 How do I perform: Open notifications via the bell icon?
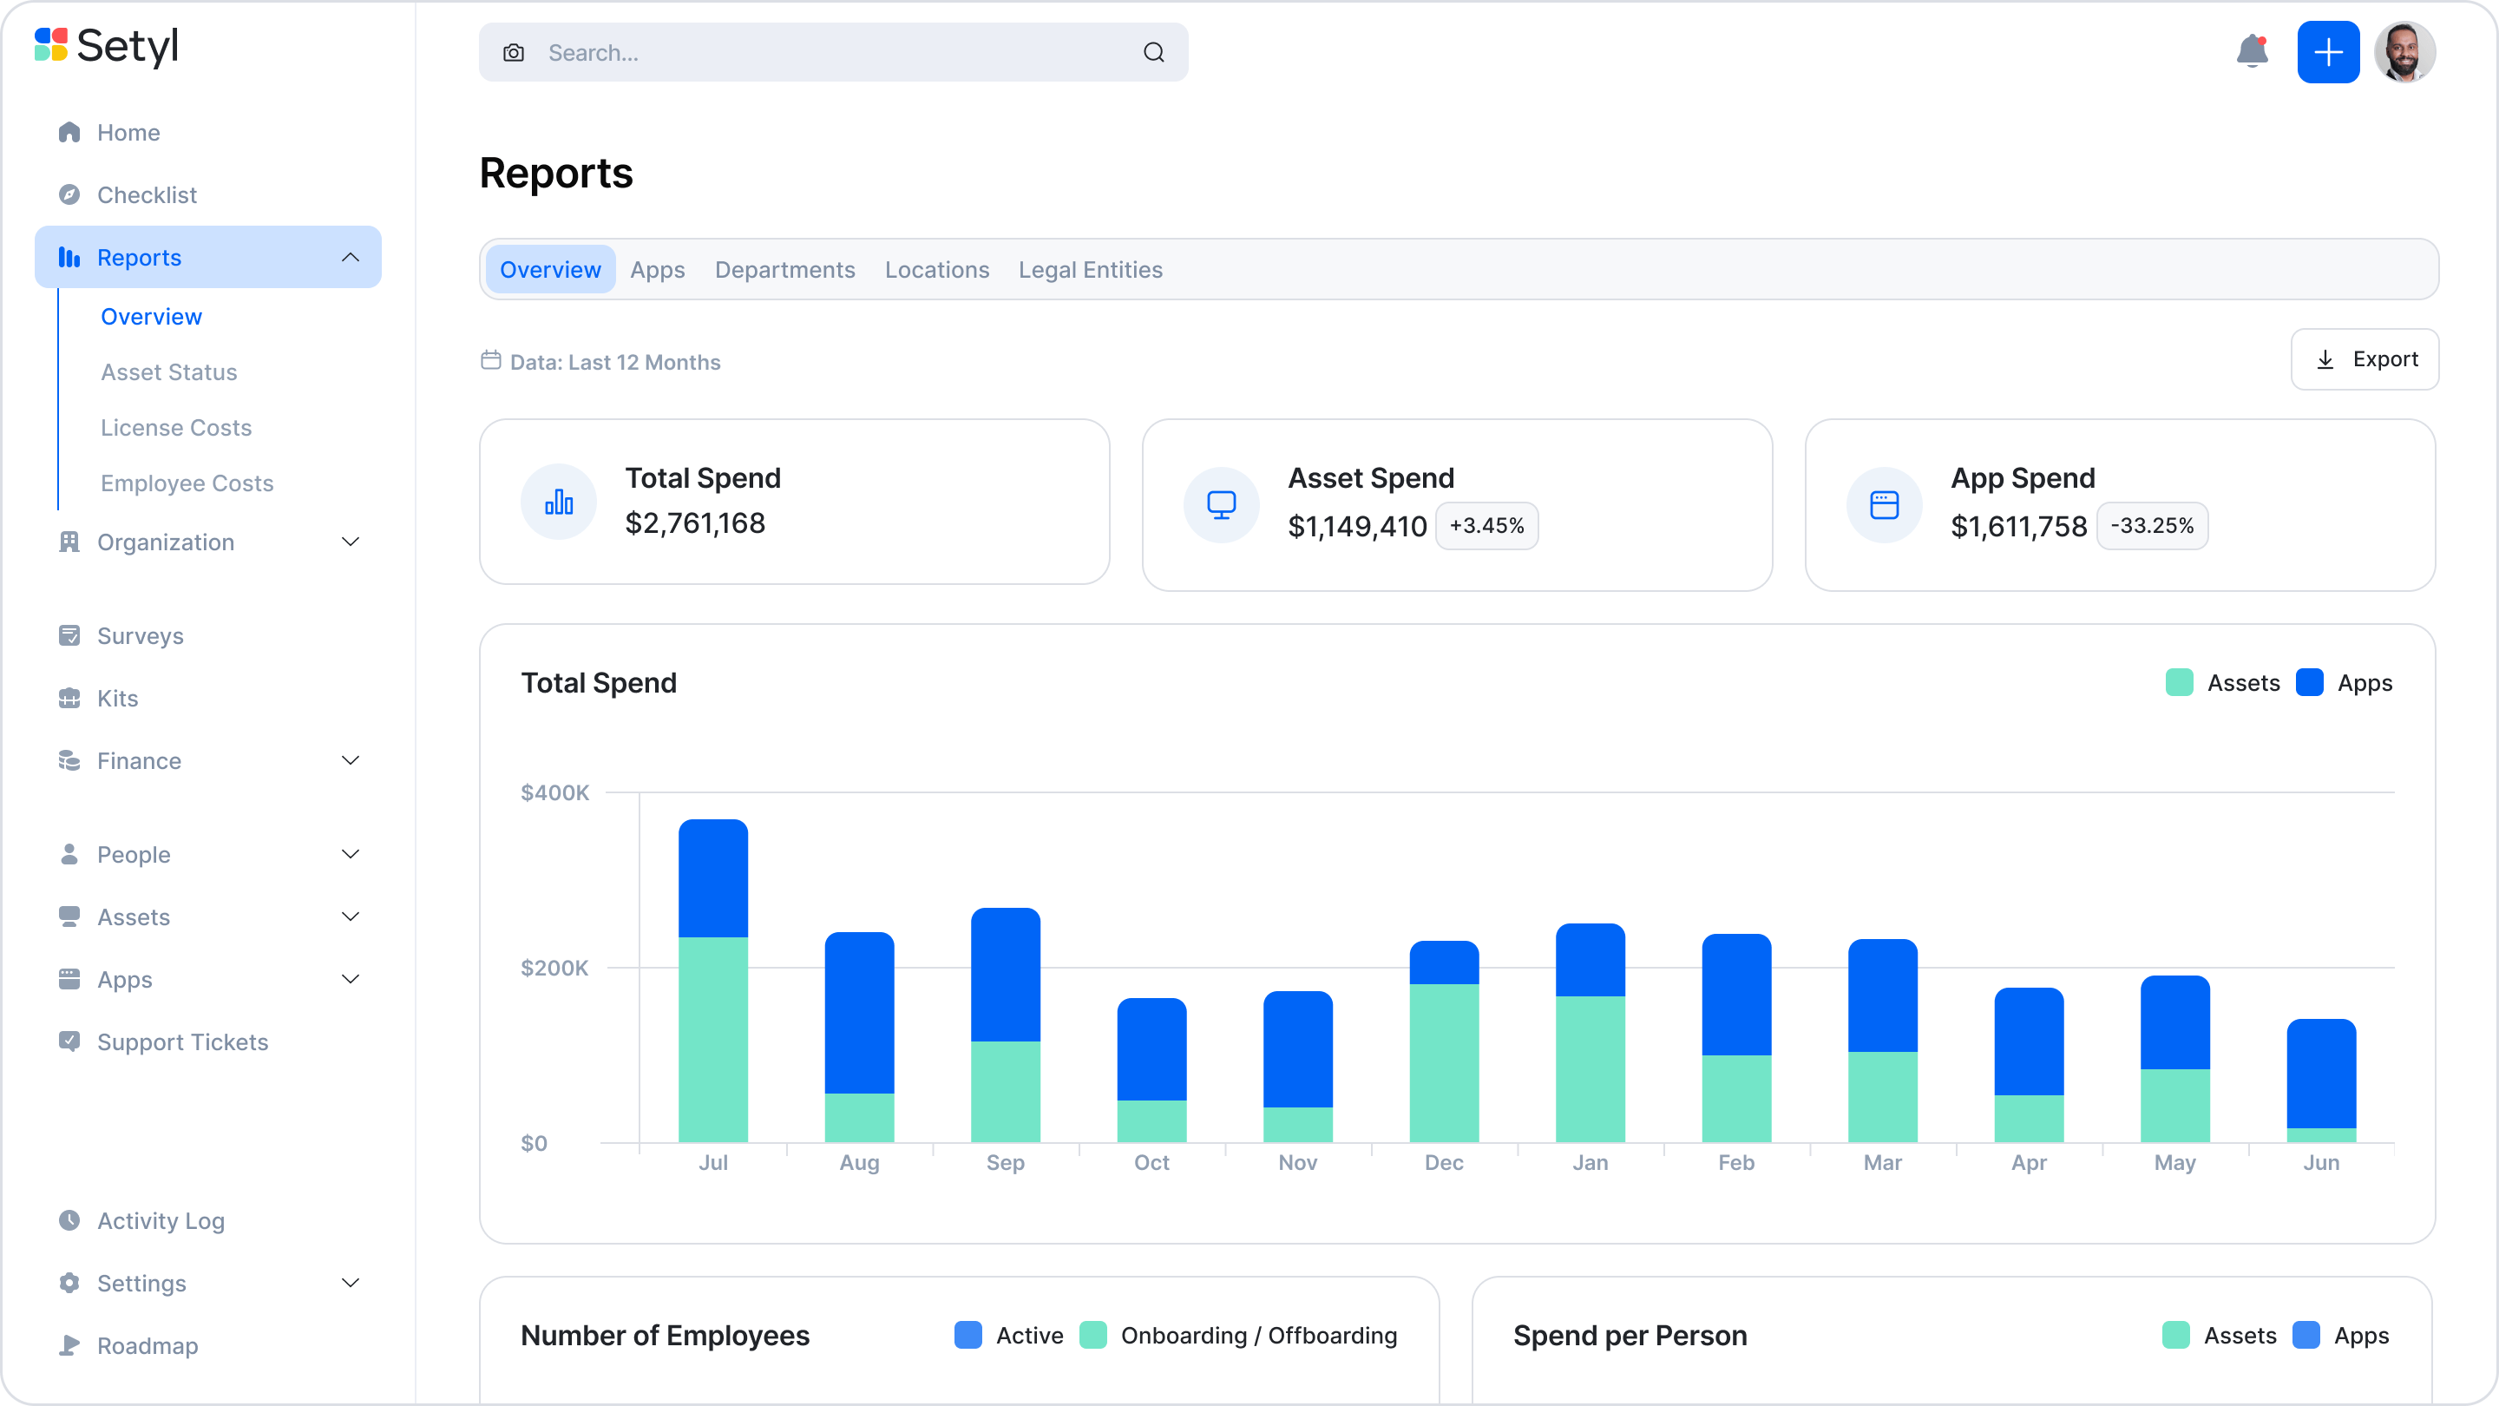pyautogui.click(x=2252, y=52)
